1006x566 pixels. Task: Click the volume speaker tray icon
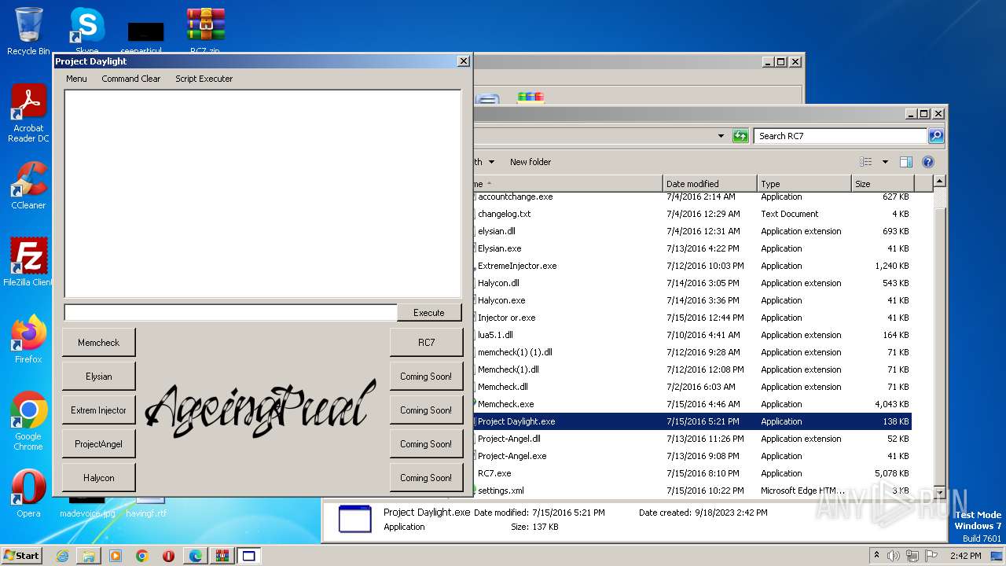point(895,556)
